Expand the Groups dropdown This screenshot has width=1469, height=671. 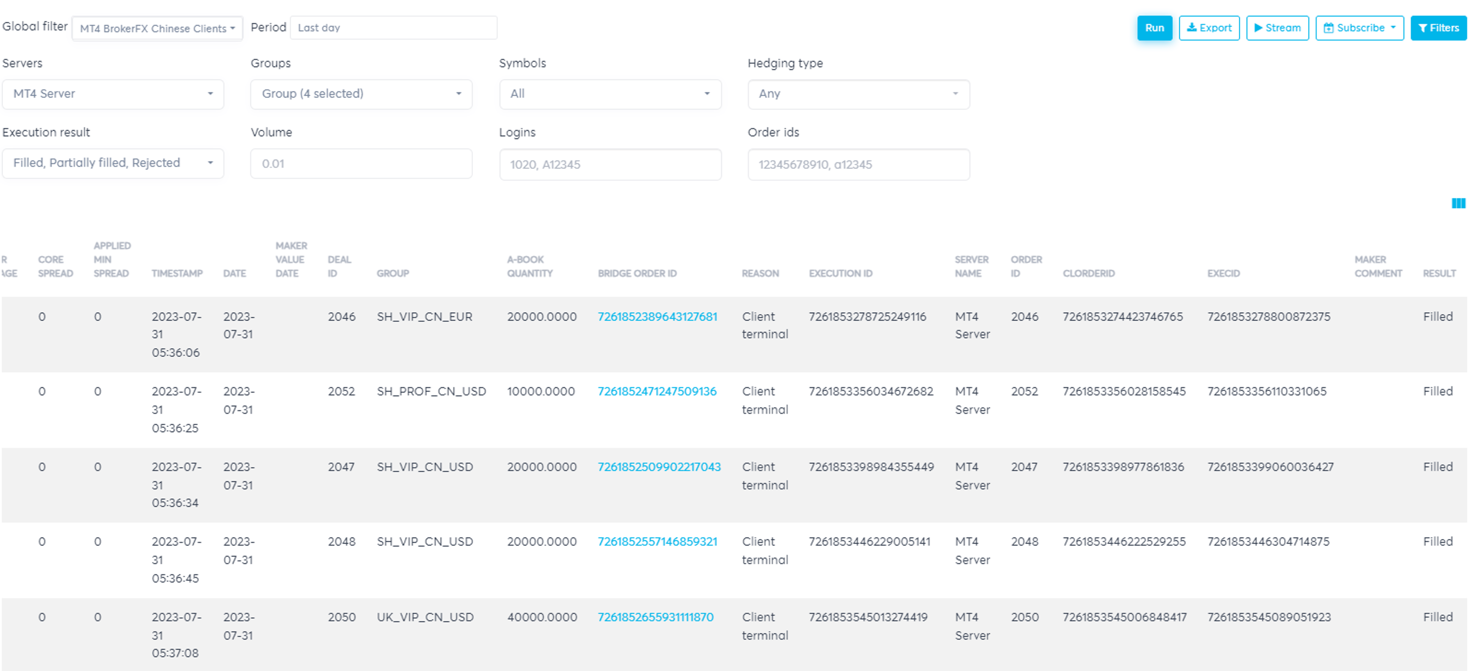362,94
